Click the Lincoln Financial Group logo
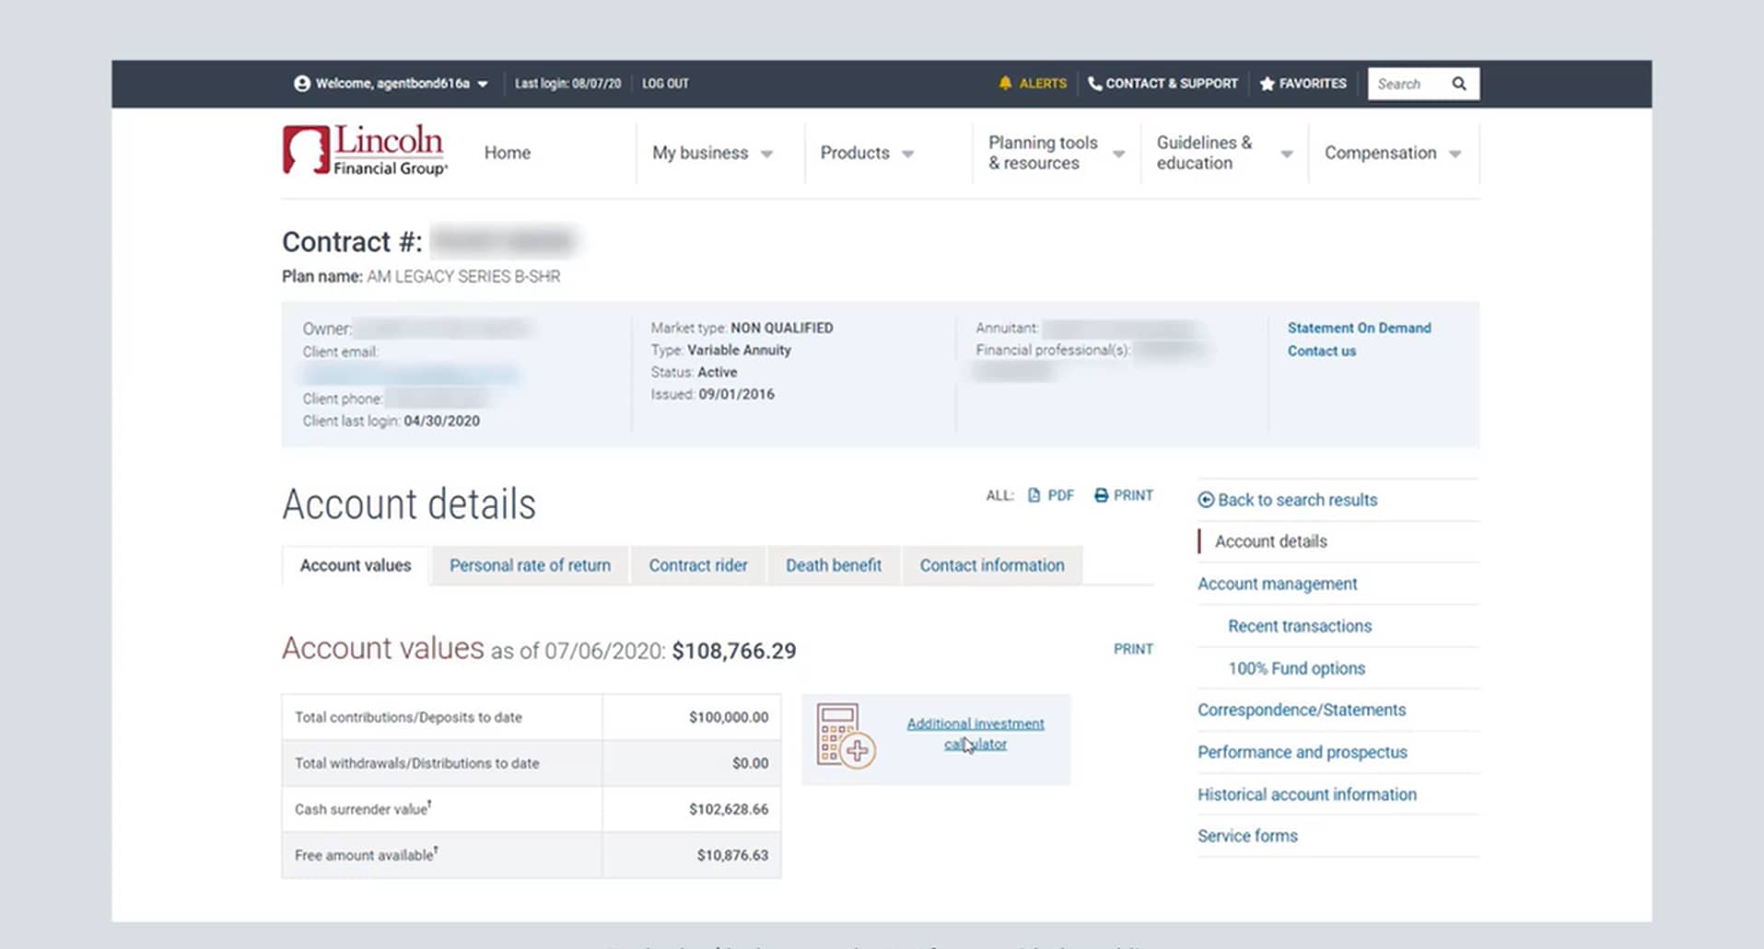 coord(365,150)
